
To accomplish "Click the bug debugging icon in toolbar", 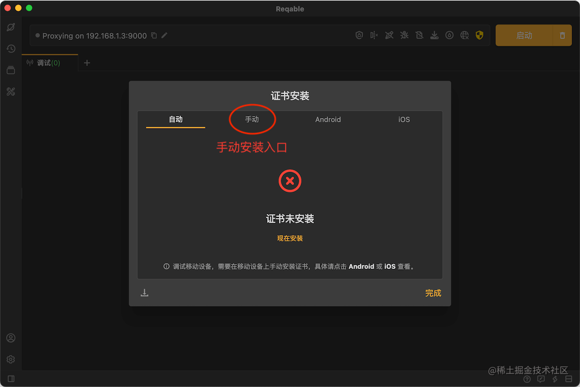I will click(404, 35).
